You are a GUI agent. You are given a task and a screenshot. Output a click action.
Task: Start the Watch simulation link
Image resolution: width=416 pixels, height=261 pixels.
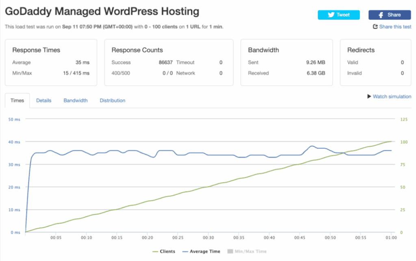[x=392, y=96]
